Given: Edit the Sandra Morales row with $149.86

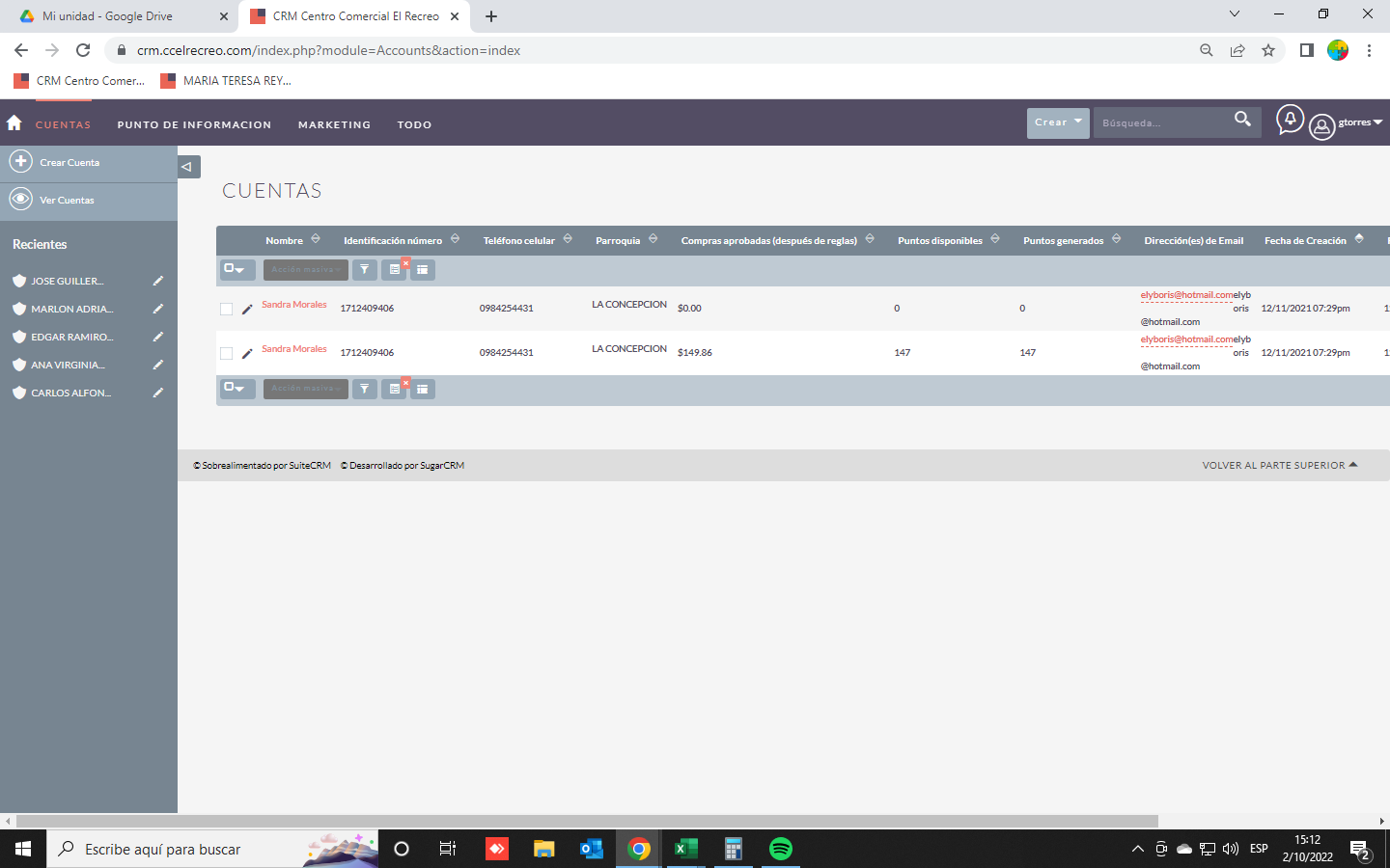Looking at the screenshot, I should click(x=247, y=354).
